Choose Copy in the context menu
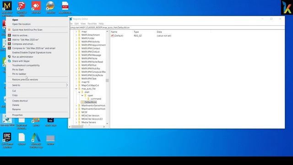This screenshot has height=165, width=293. [x=15, y=95]
